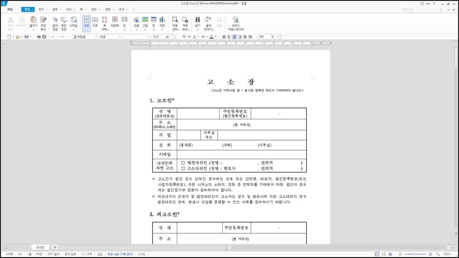Adjust the zoom slider in status bar

click(x=415, y=254)
